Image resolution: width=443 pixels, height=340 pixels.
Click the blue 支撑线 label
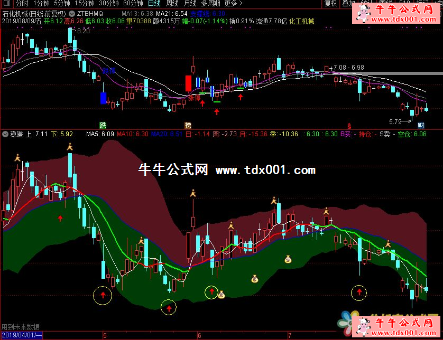coord(208,14)
